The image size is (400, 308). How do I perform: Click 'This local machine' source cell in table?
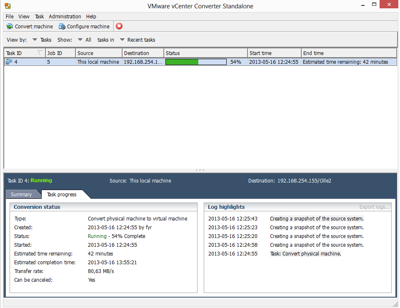98,62
